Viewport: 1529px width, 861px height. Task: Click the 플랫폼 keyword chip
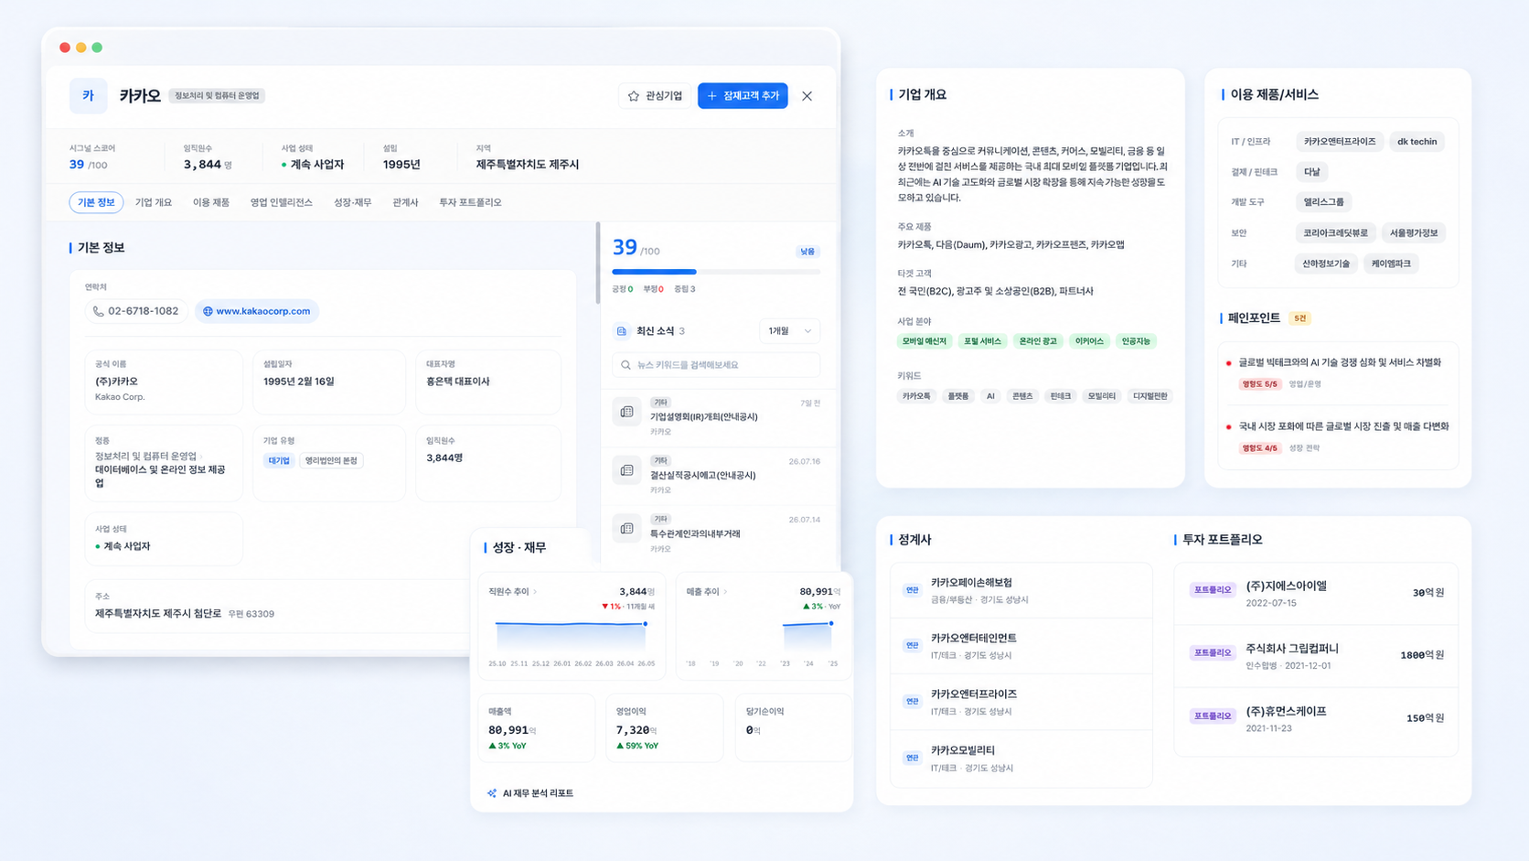958,396
